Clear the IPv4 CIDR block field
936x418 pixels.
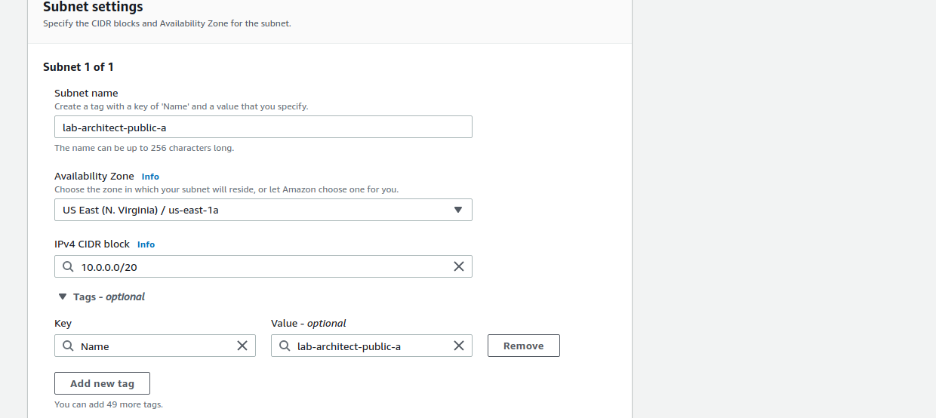coord(458,266)
